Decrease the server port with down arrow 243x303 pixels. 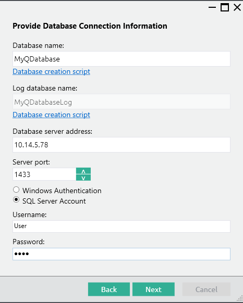(83, 178)
